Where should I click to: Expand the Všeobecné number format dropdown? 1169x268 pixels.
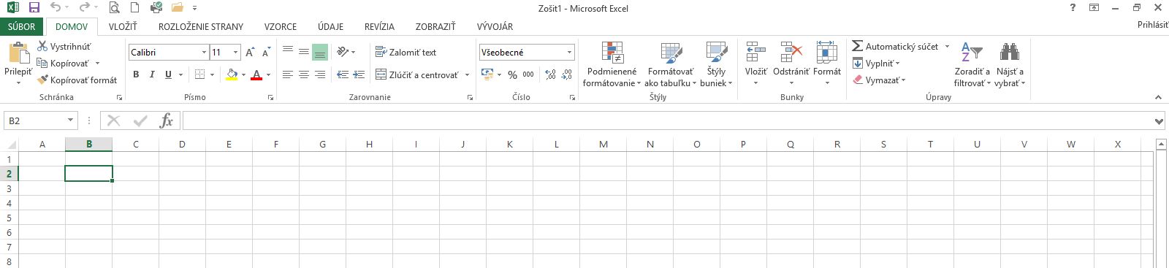[x=569, y=53]
